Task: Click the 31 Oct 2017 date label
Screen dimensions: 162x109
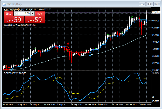Action: point(131,105)
